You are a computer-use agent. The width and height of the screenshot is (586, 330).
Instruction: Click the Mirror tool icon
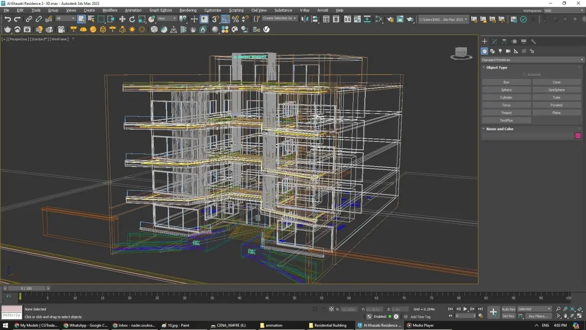coord(305,19)
